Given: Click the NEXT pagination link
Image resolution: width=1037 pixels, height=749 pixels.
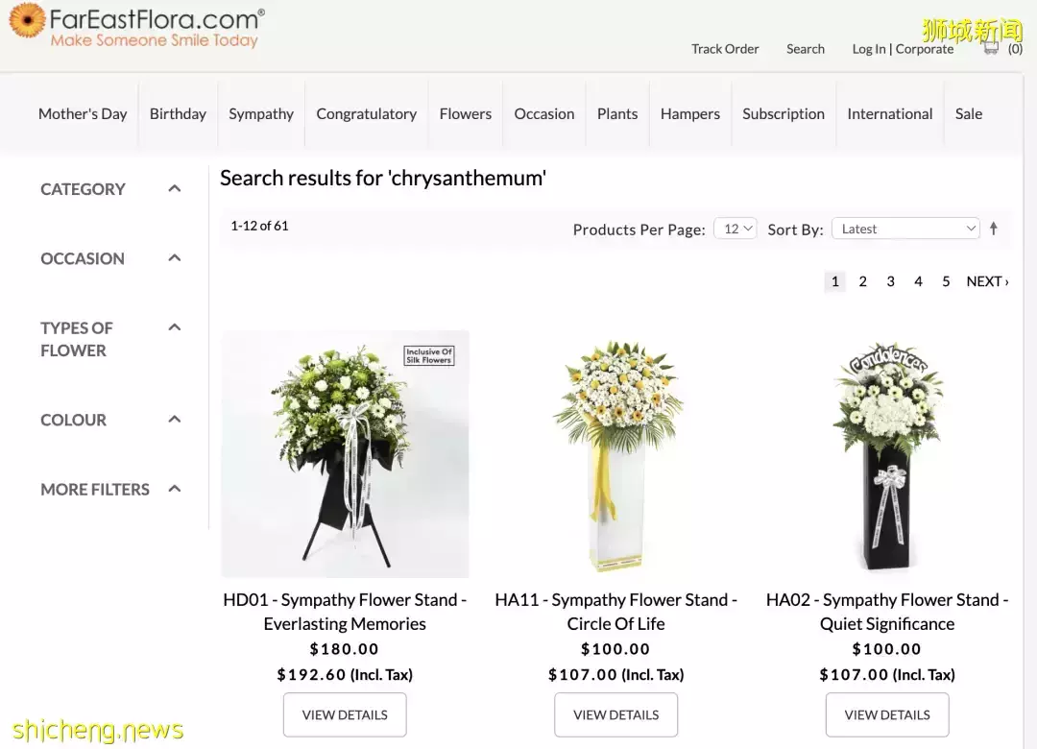Looking at the screenshot, I should tap(986, 281).
